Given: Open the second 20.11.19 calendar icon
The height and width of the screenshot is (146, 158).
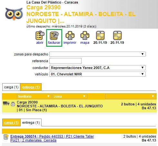Looking at the screenshot, I should 117,35.
